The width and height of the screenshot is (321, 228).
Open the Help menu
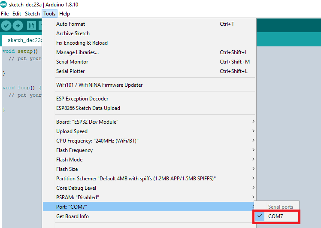64,14
